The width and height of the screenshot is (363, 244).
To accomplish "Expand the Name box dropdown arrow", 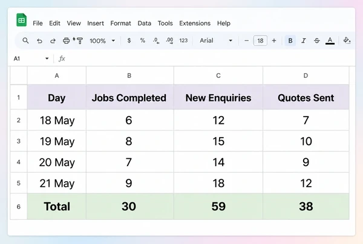I will coord(47,59).
